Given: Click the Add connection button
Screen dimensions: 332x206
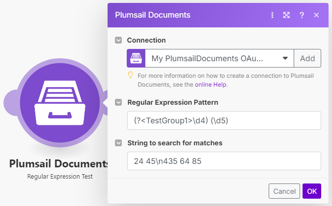Looking at the screenshot, I should pyautogui.click(x=307, y=58).
